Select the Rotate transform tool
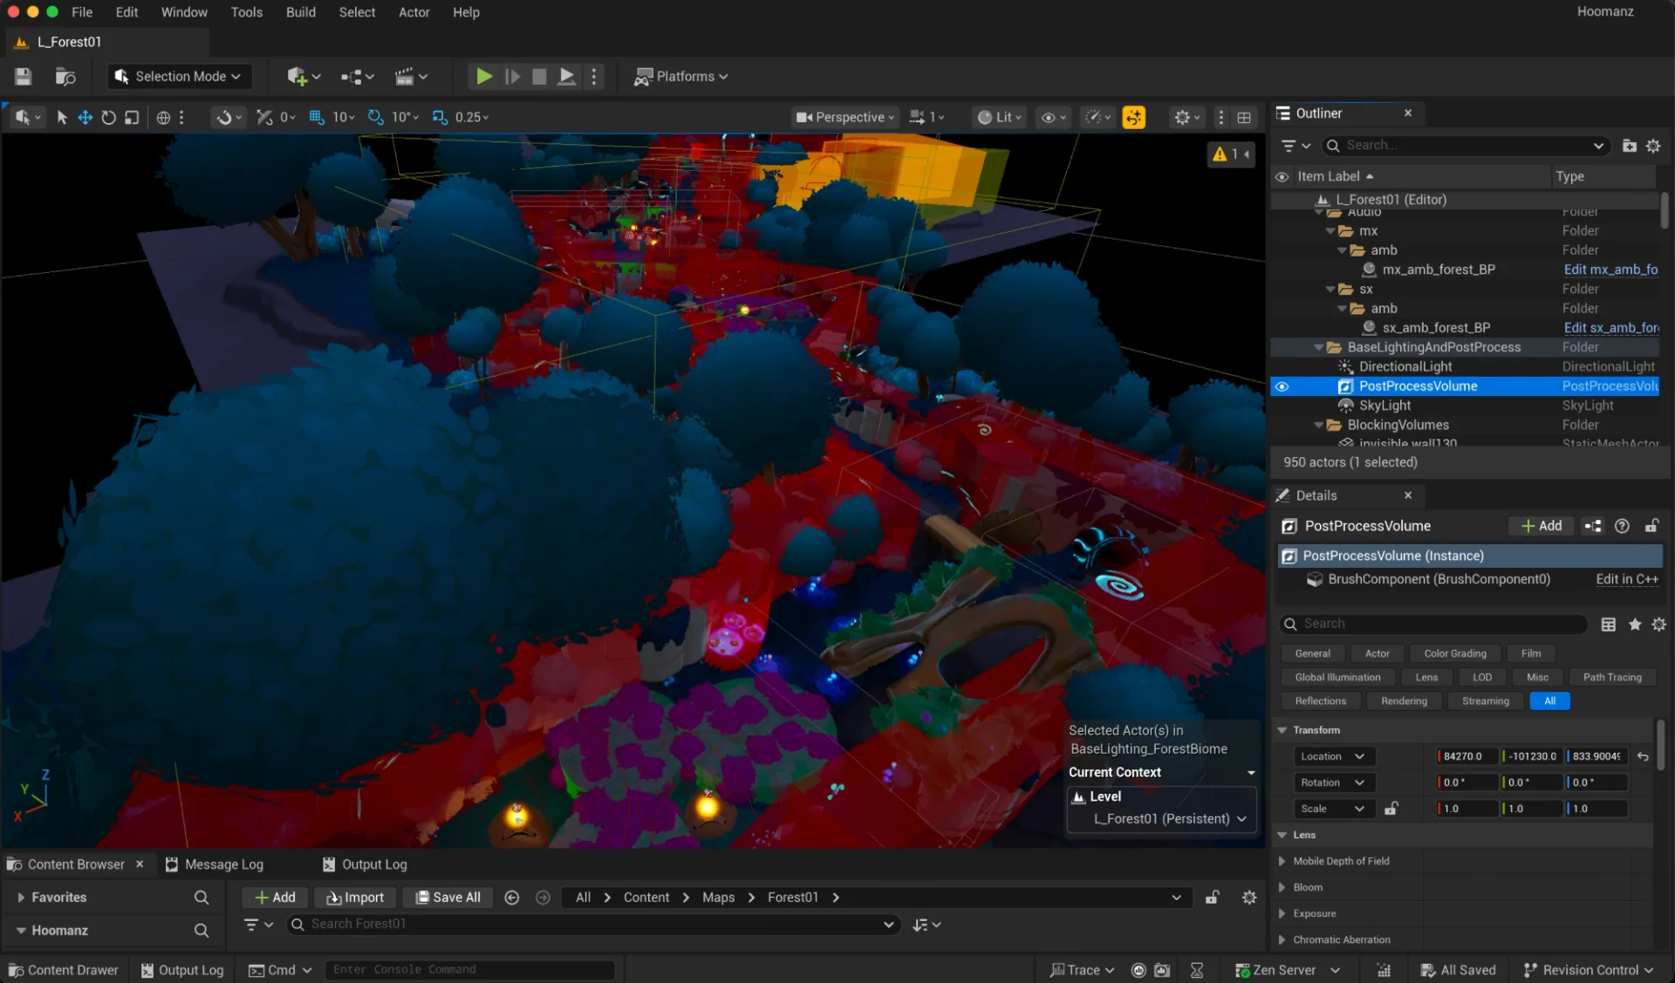This screenshot has width=1675, height=983. click(108, 117)
